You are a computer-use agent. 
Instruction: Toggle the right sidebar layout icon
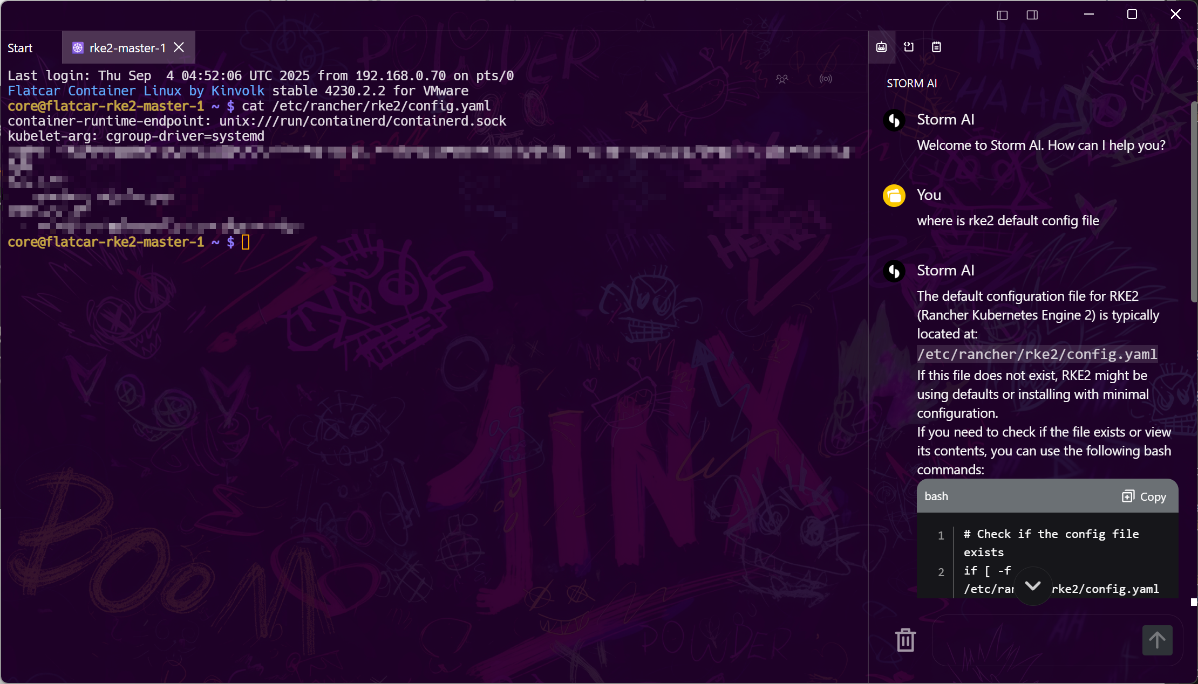pyautogui.click(x=1032, y=15)
